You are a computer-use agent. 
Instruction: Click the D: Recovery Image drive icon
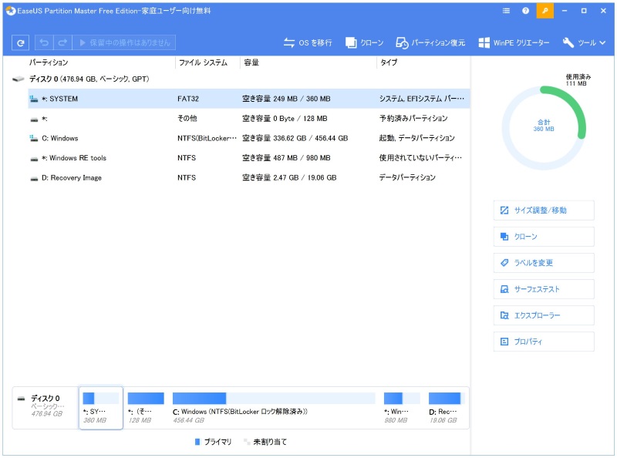34,178
